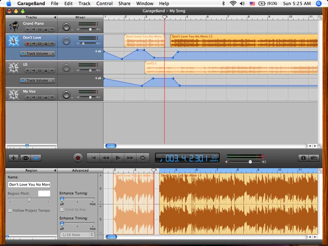Open the 1/16 Note dropdown
The width and height of the screenshot is (328, 246).
coord(77,235)
